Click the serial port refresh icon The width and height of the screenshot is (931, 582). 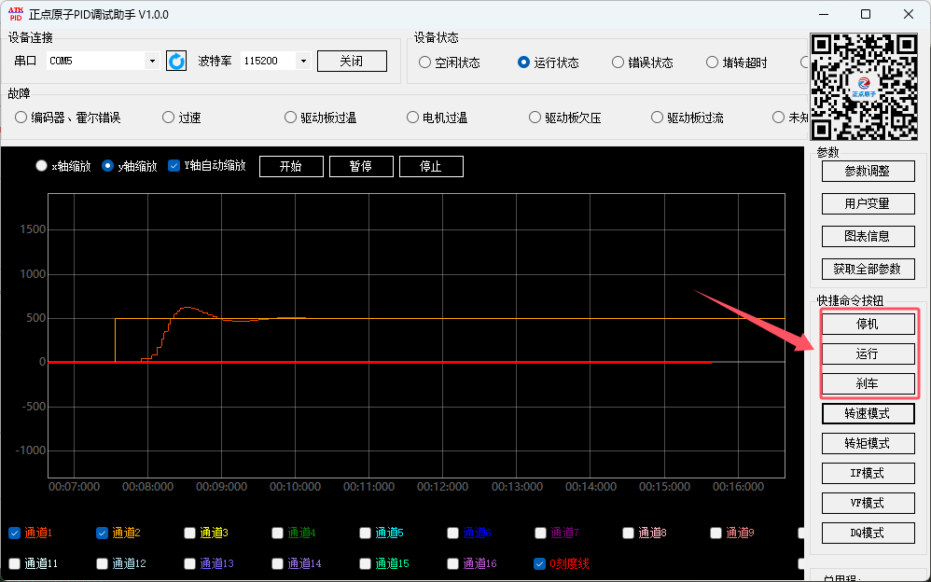[x=176, y=61]
